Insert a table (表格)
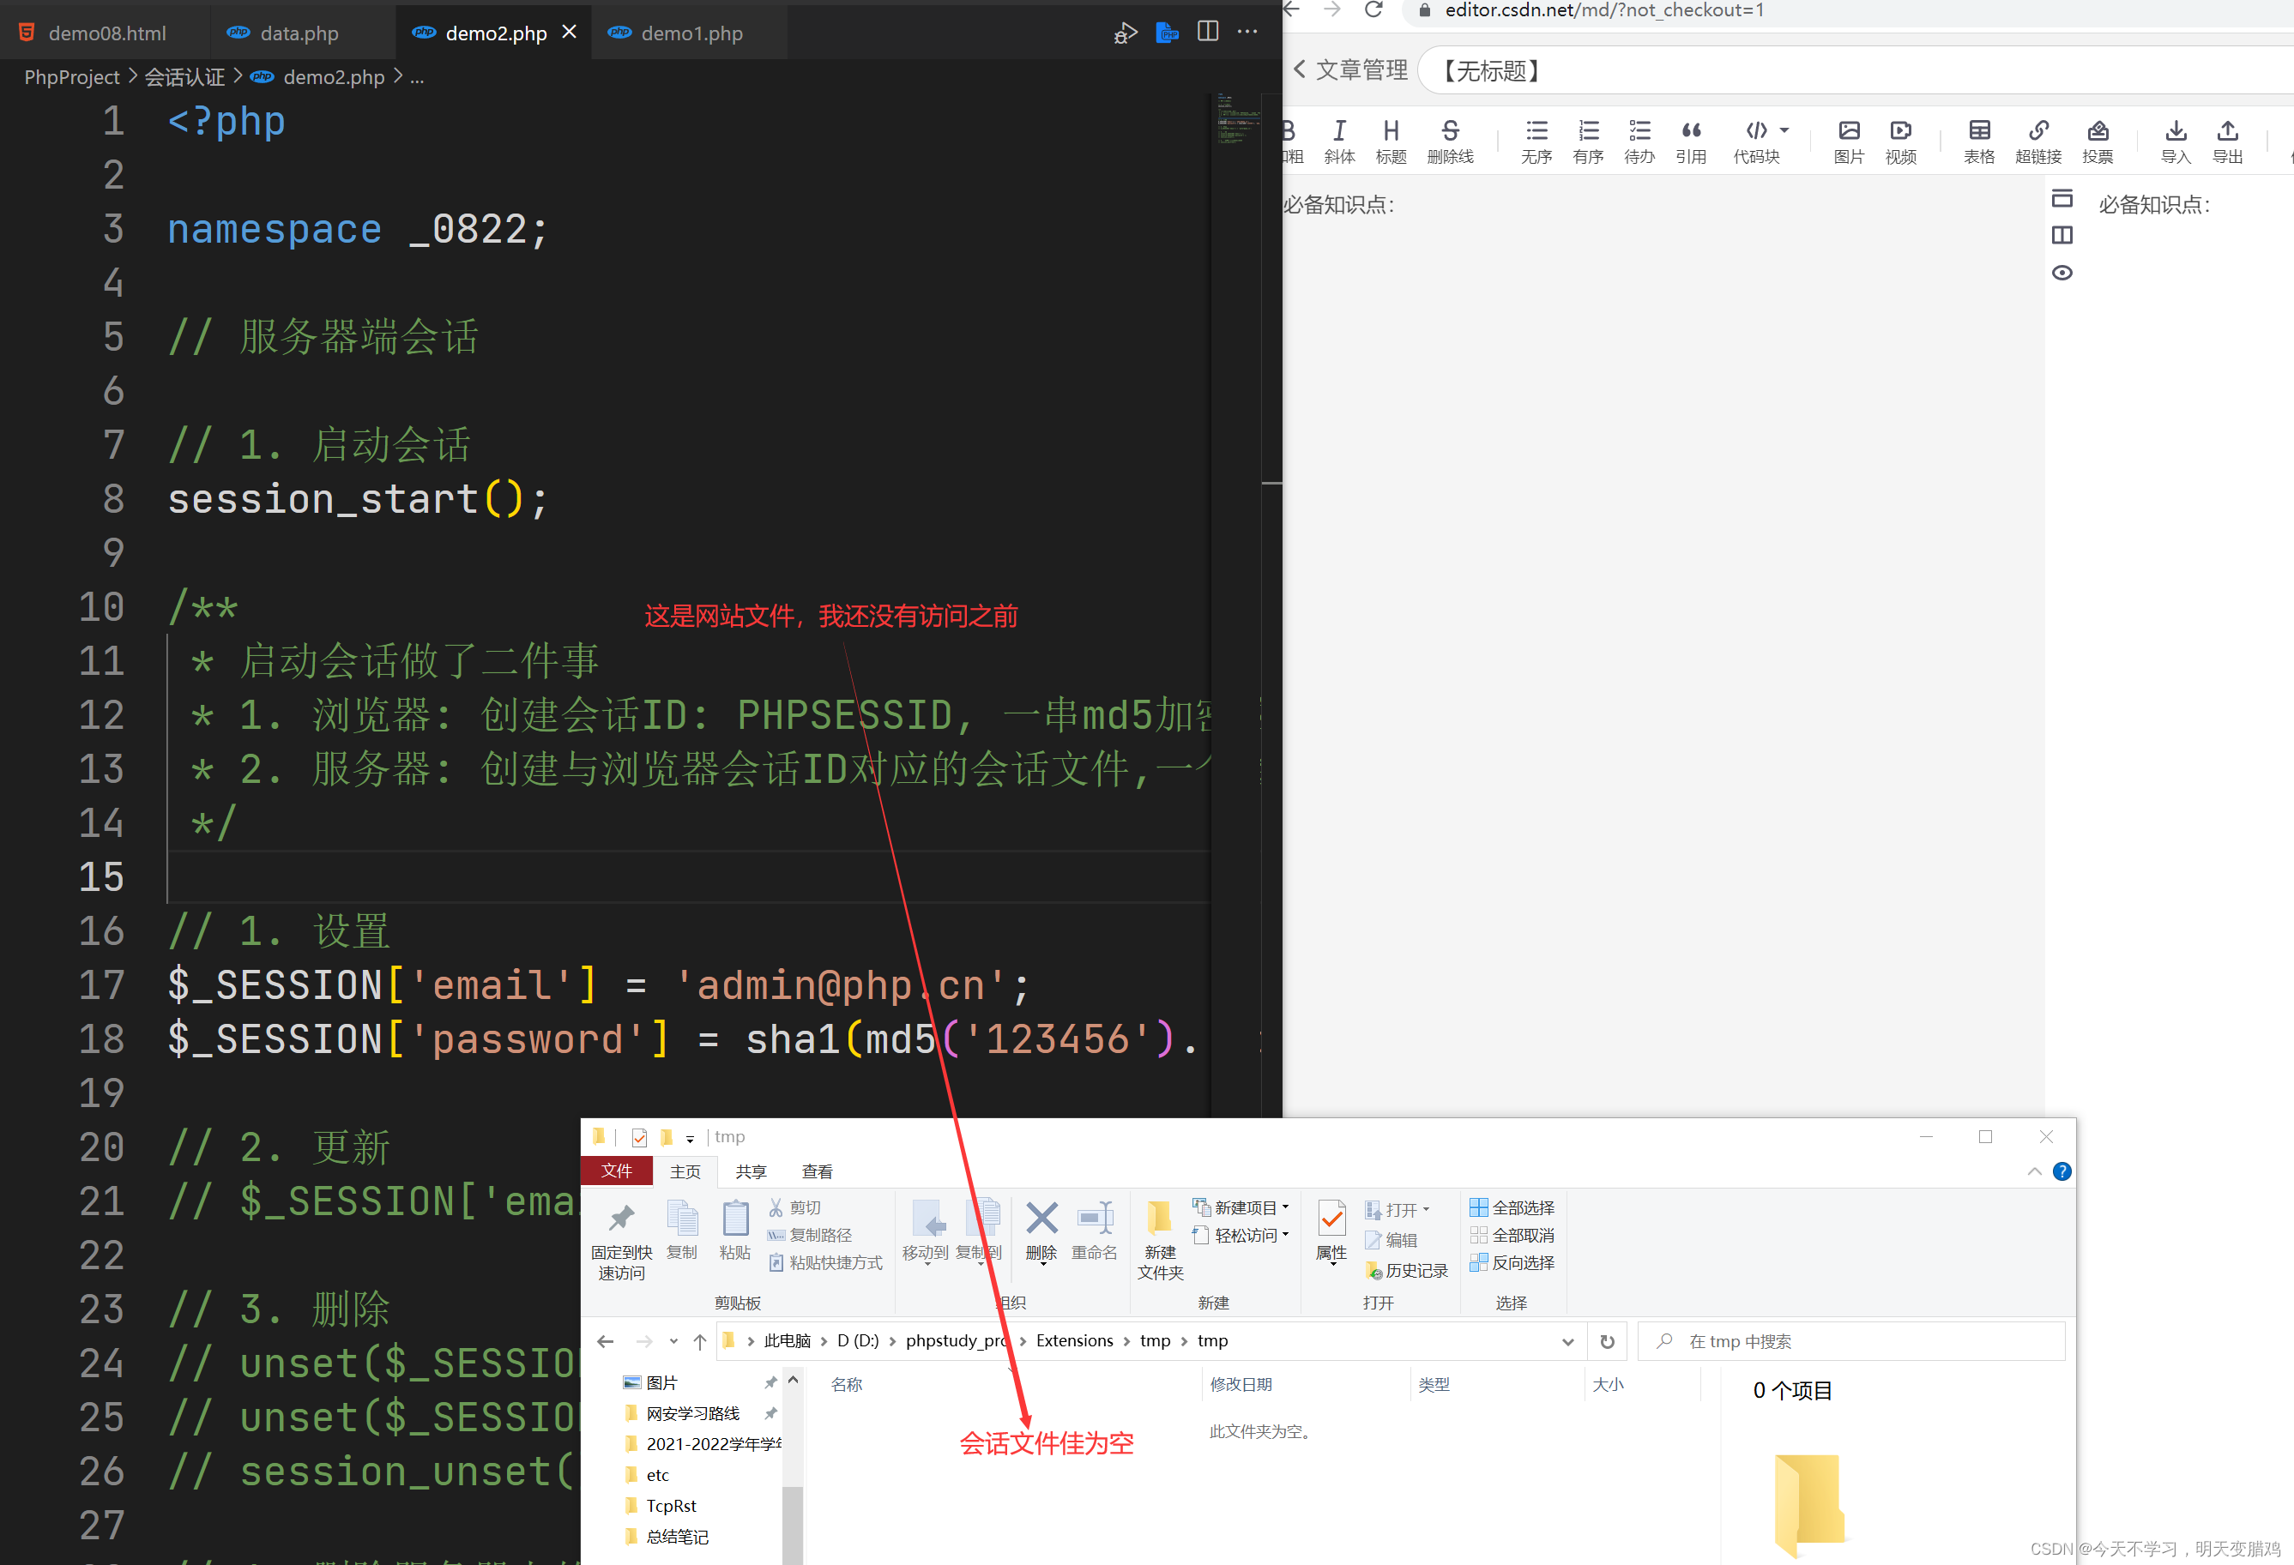Screen dimensions: 2294x1565 [1979, 142]
